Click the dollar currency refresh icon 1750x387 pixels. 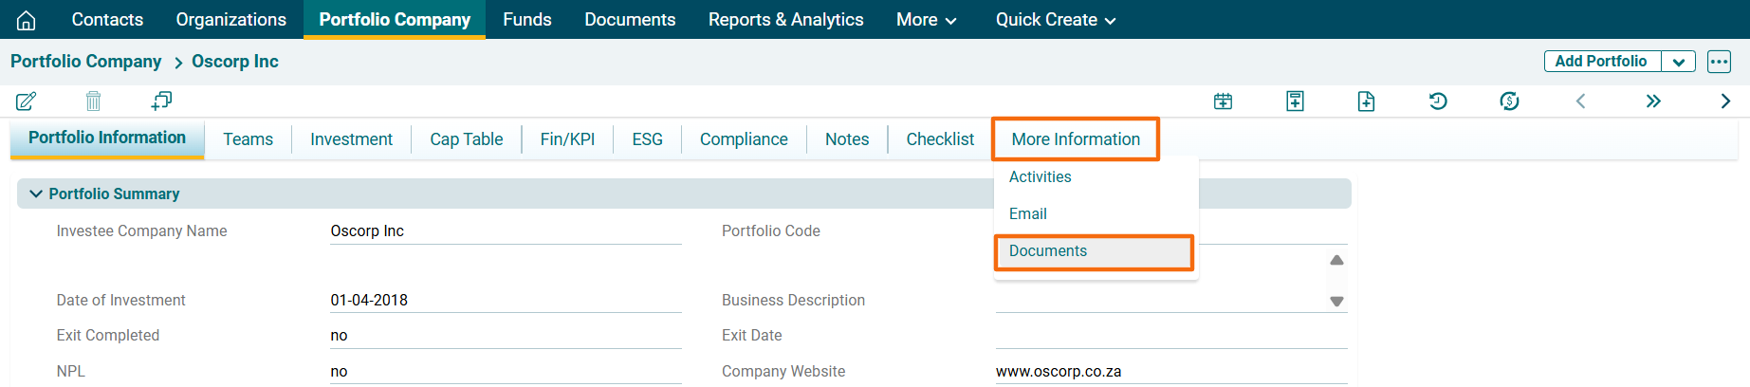[1509, 101]
